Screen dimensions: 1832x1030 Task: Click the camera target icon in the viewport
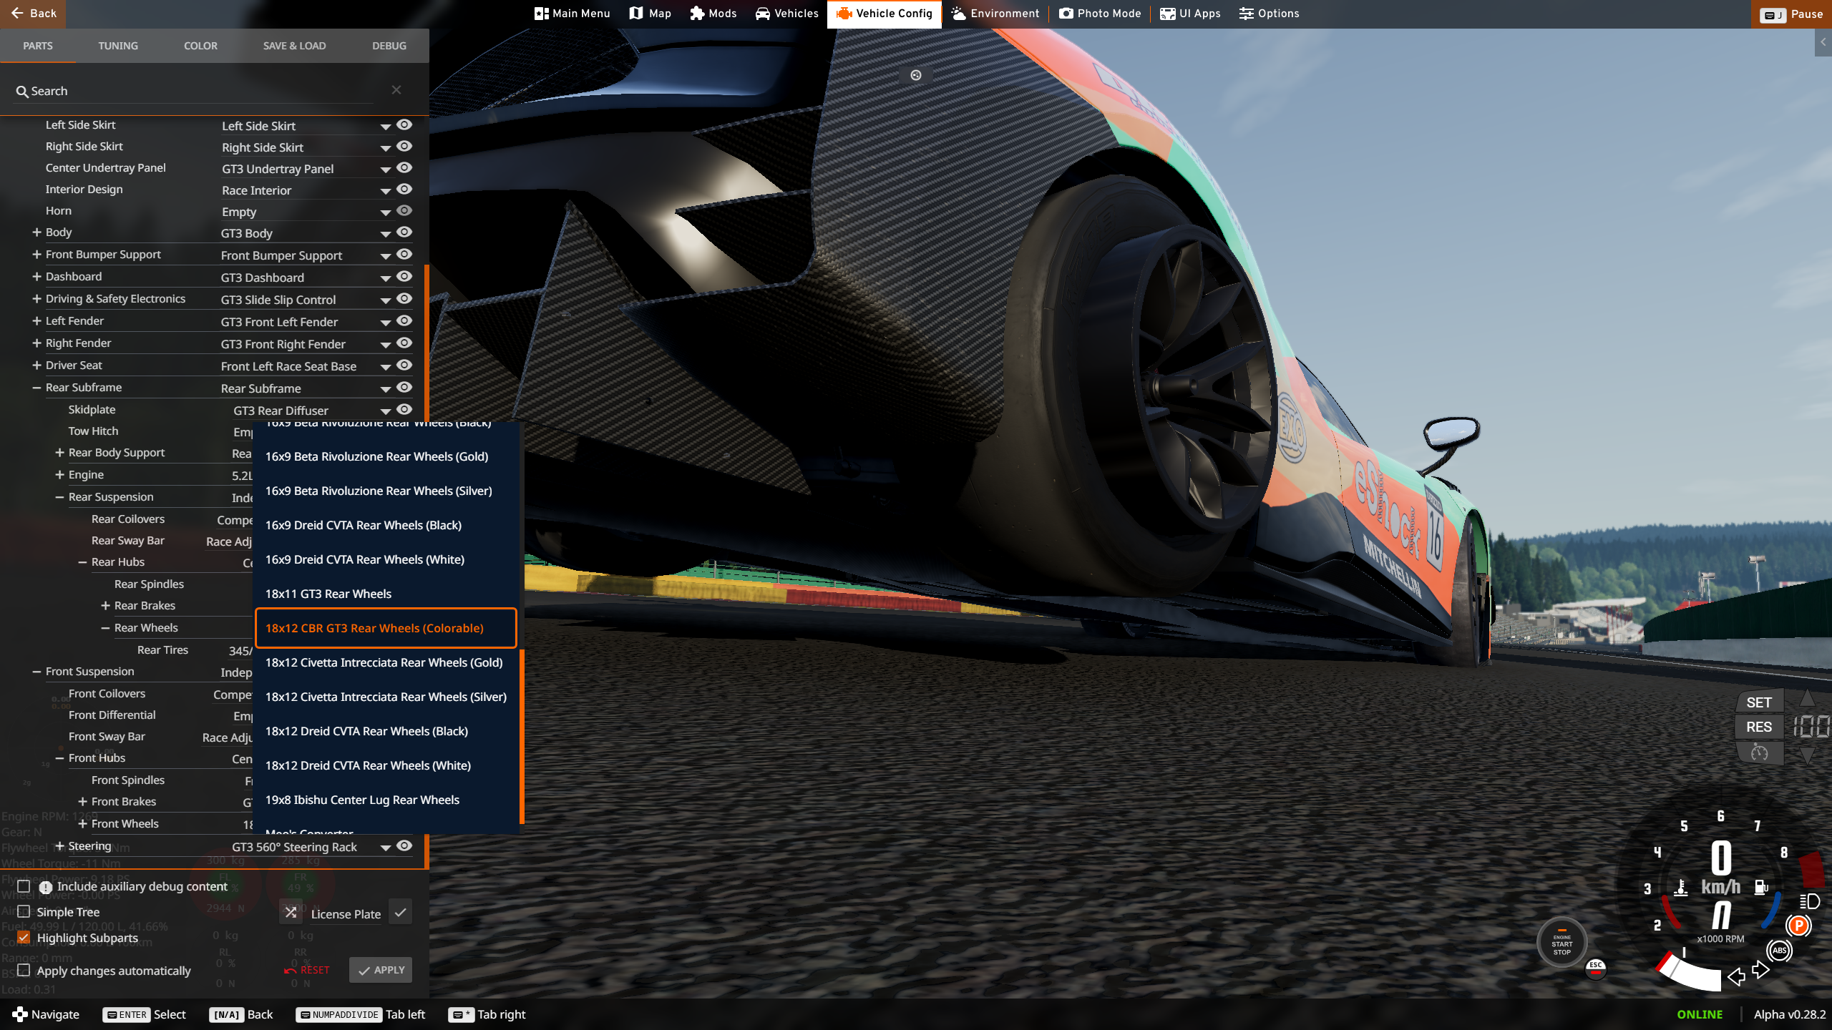click(x=915, y=75)
